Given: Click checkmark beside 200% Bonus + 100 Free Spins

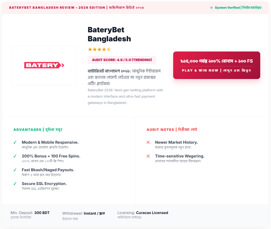Looking at the screenshot, I should [x=15, y=156].
